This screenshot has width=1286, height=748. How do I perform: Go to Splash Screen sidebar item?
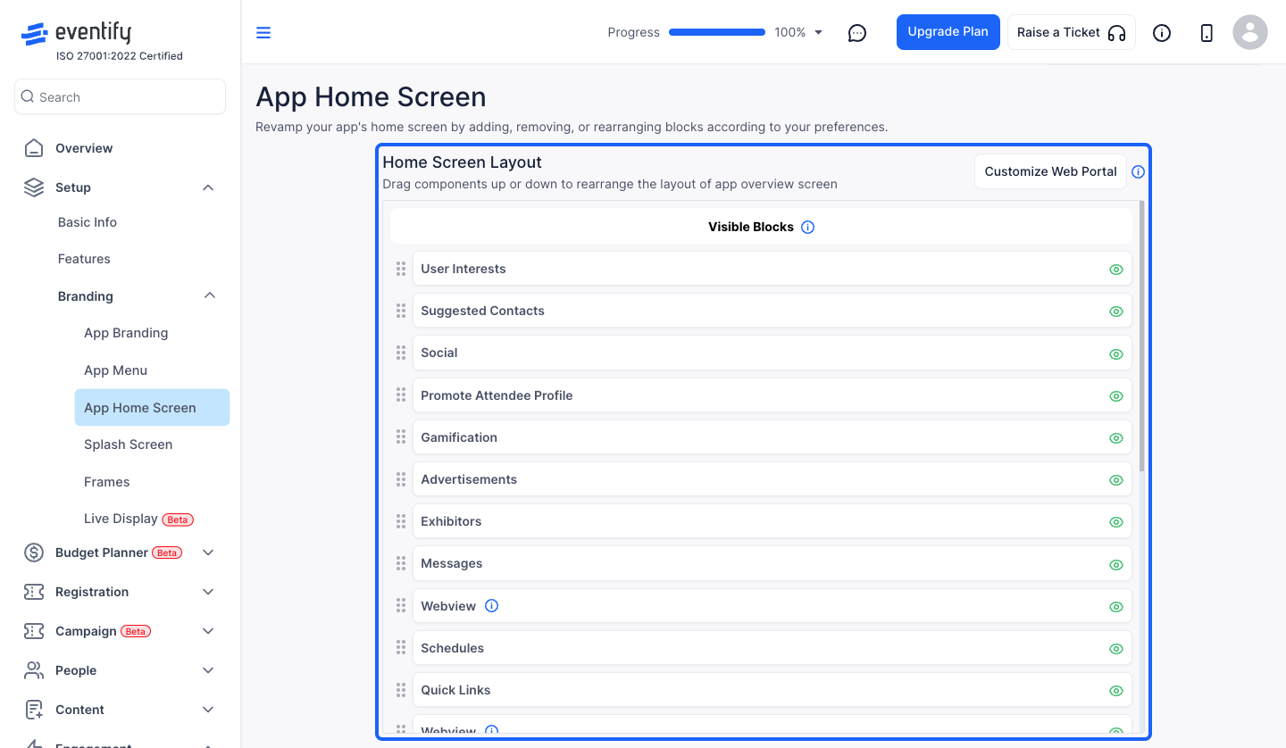129,445
